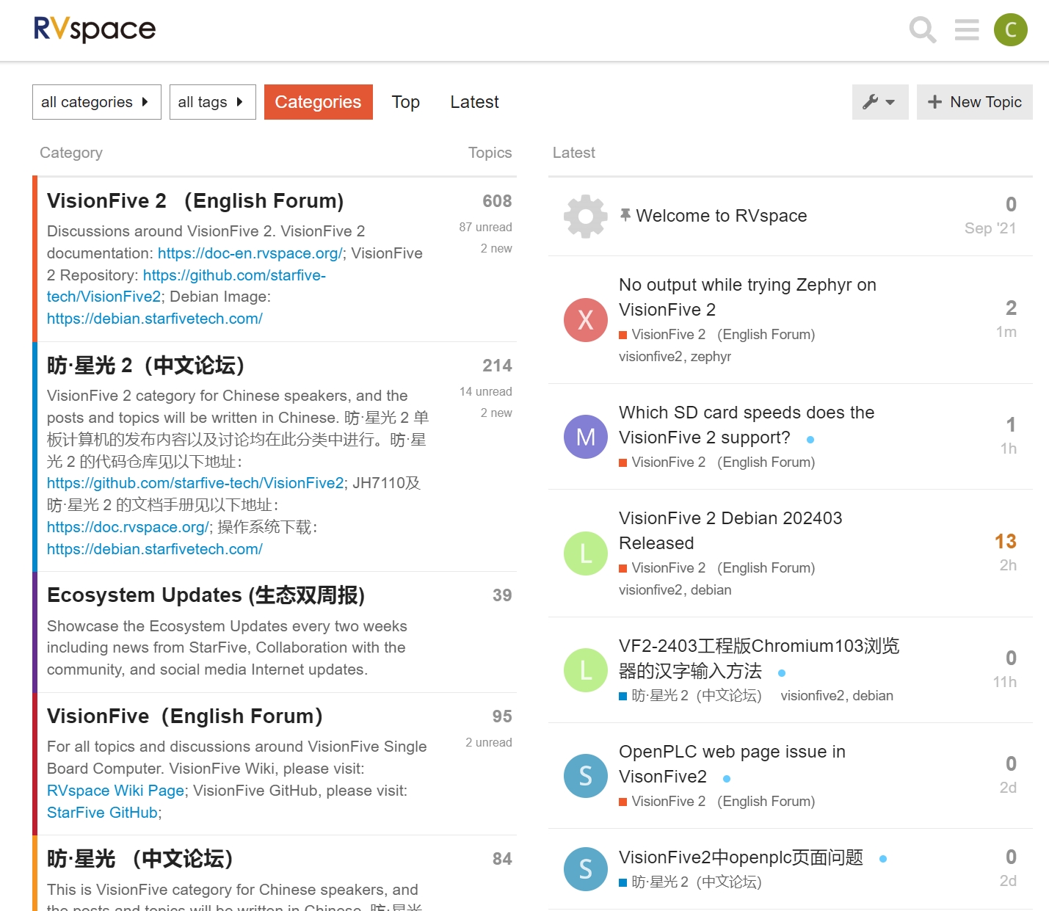Click the 11h activity time on Chromium103 topic
This screenshot has height=911, width=1049.
click(x=1005, y=682)
